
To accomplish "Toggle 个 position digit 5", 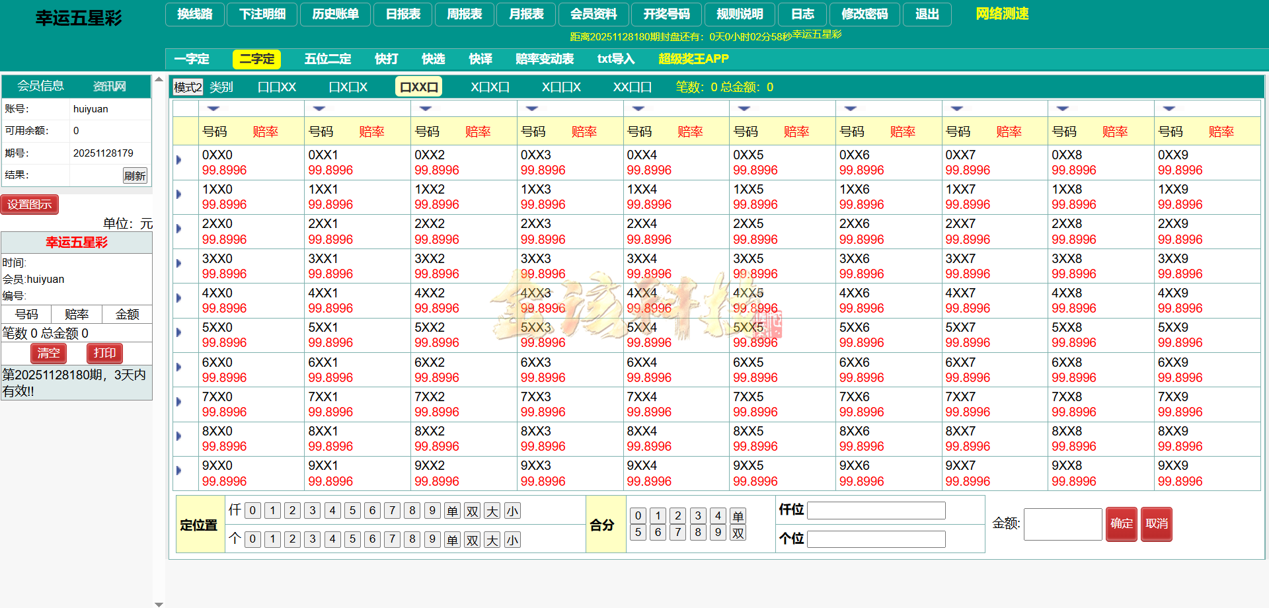I will (x=352, y=540).
